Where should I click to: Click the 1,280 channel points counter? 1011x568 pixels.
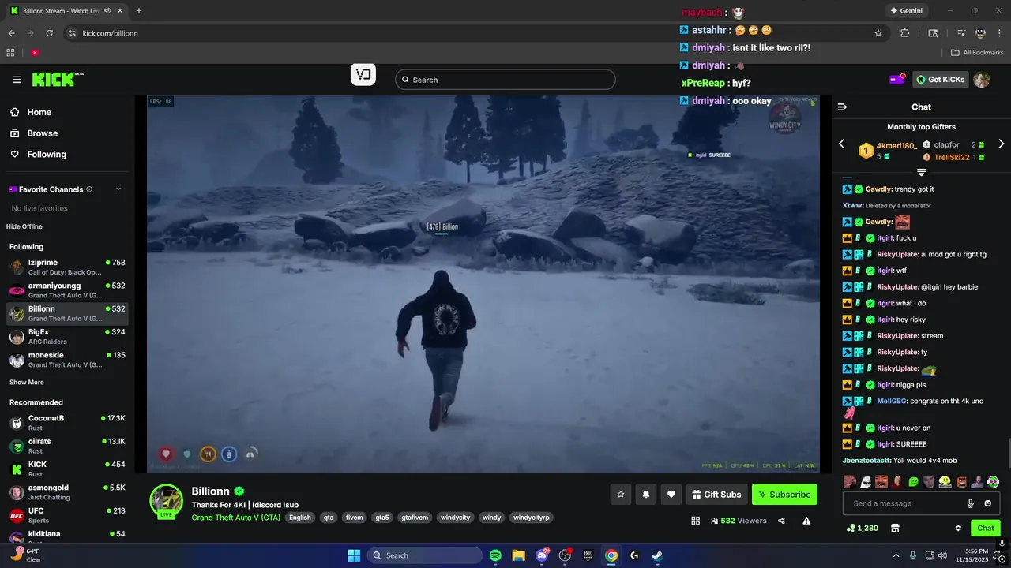click(x=863, y=528)
